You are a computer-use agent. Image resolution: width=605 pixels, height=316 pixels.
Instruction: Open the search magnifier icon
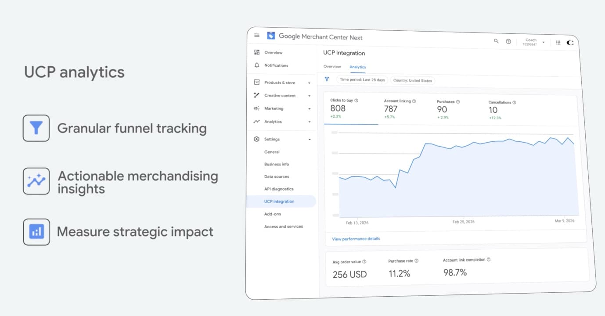[496, 41]
